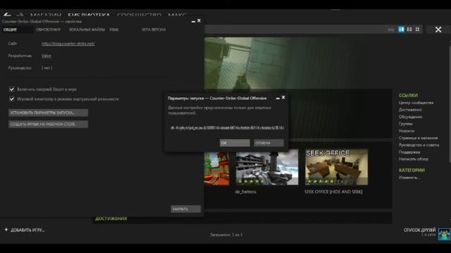The image size is (451, 253).
Task: Minimize the CS:GO properties window
Action: tap(193, 21)
